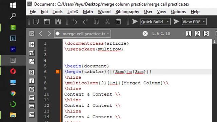
Task: Jump to bookmark 1
Action: (x=189, y=34)
